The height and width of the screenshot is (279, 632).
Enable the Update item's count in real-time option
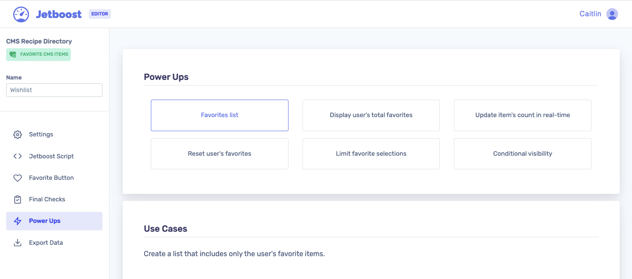pos(522,115)
